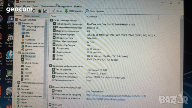The image size is (192, 108).
Task: Click the BIOS Updates toolbar button
Action: [73, 11]
